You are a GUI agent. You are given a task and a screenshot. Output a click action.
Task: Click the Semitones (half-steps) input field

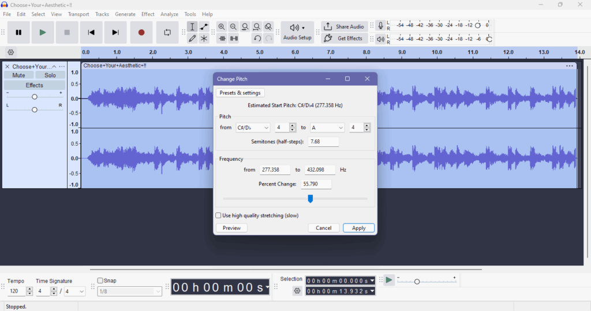point(323,142)
